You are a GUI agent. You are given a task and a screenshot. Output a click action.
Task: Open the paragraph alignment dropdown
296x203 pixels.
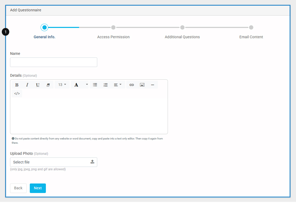pos(118,85)
